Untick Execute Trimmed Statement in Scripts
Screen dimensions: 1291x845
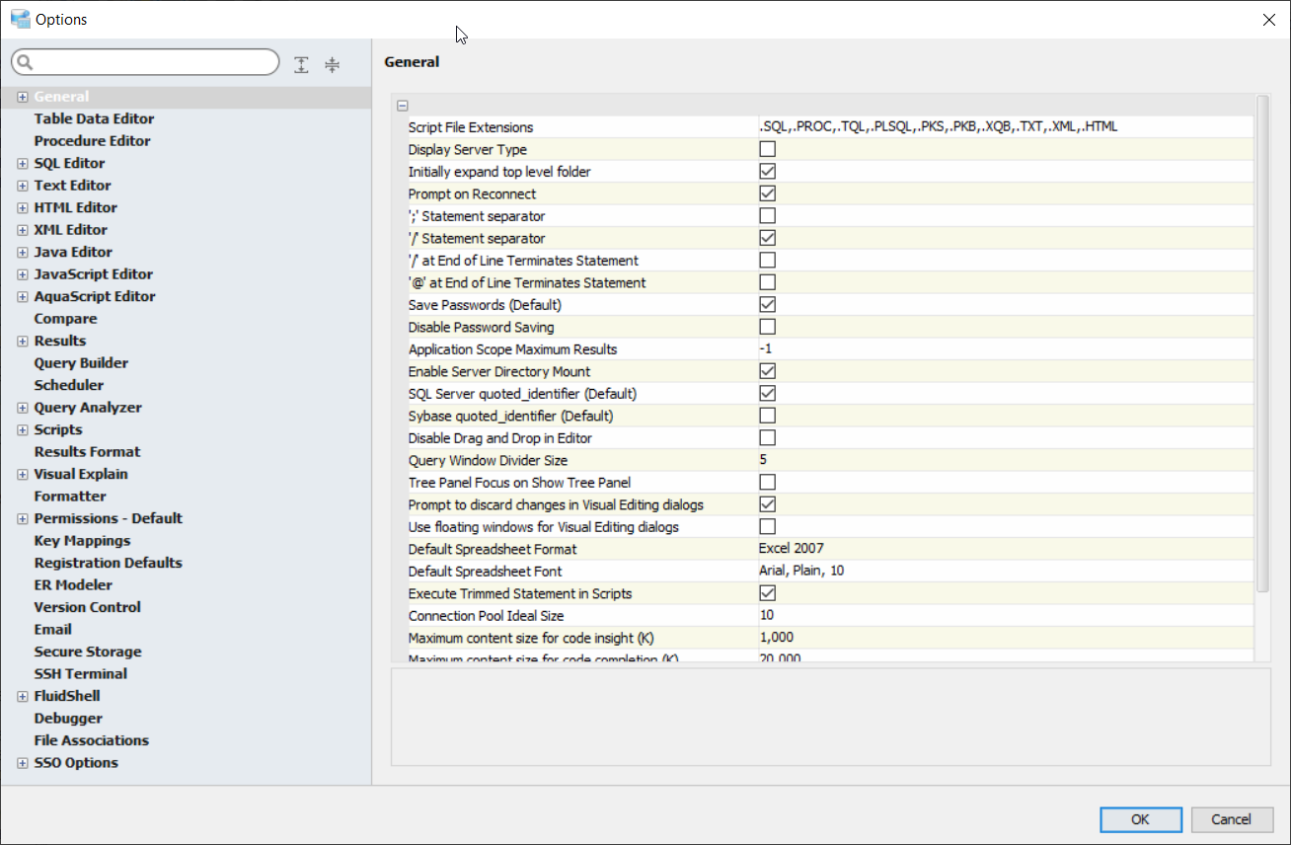(767, 594)
